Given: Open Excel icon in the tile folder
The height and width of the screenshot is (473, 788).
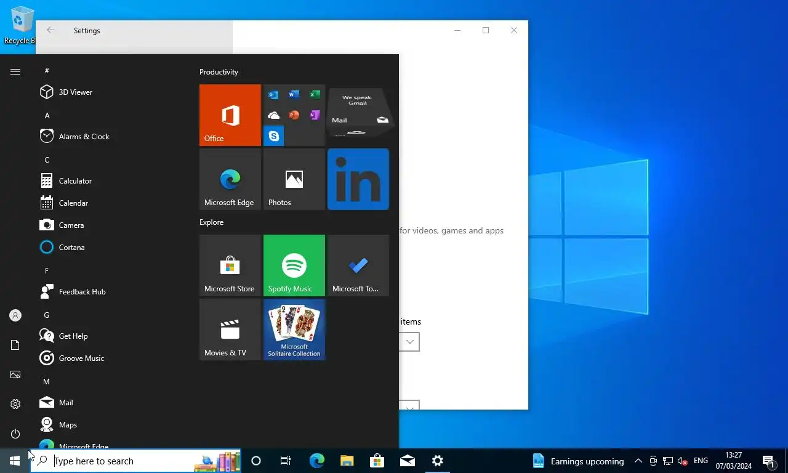Looking at the screenshot, I should [x=315, y=95].
